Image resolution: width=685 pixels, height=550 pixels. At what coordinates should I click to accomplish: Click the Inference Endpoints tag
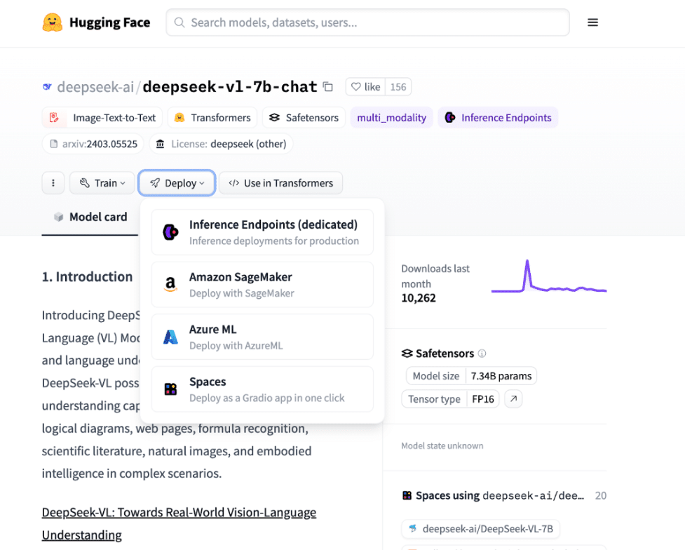point(498,118)
